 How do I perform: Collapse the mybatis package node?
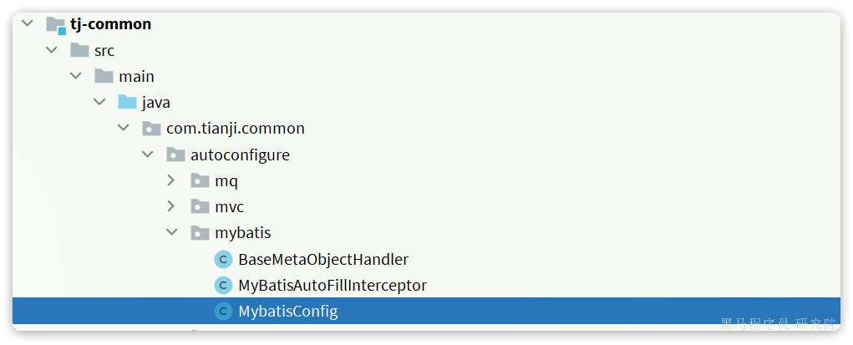[x=172, y=232]
